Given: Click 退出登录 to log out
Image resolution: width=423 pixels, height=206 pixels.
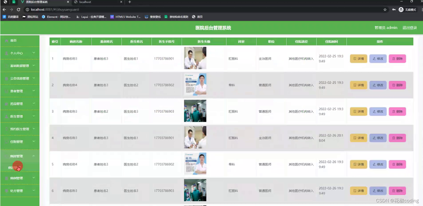Looking at the screenshot, I should tap(410, 28).
